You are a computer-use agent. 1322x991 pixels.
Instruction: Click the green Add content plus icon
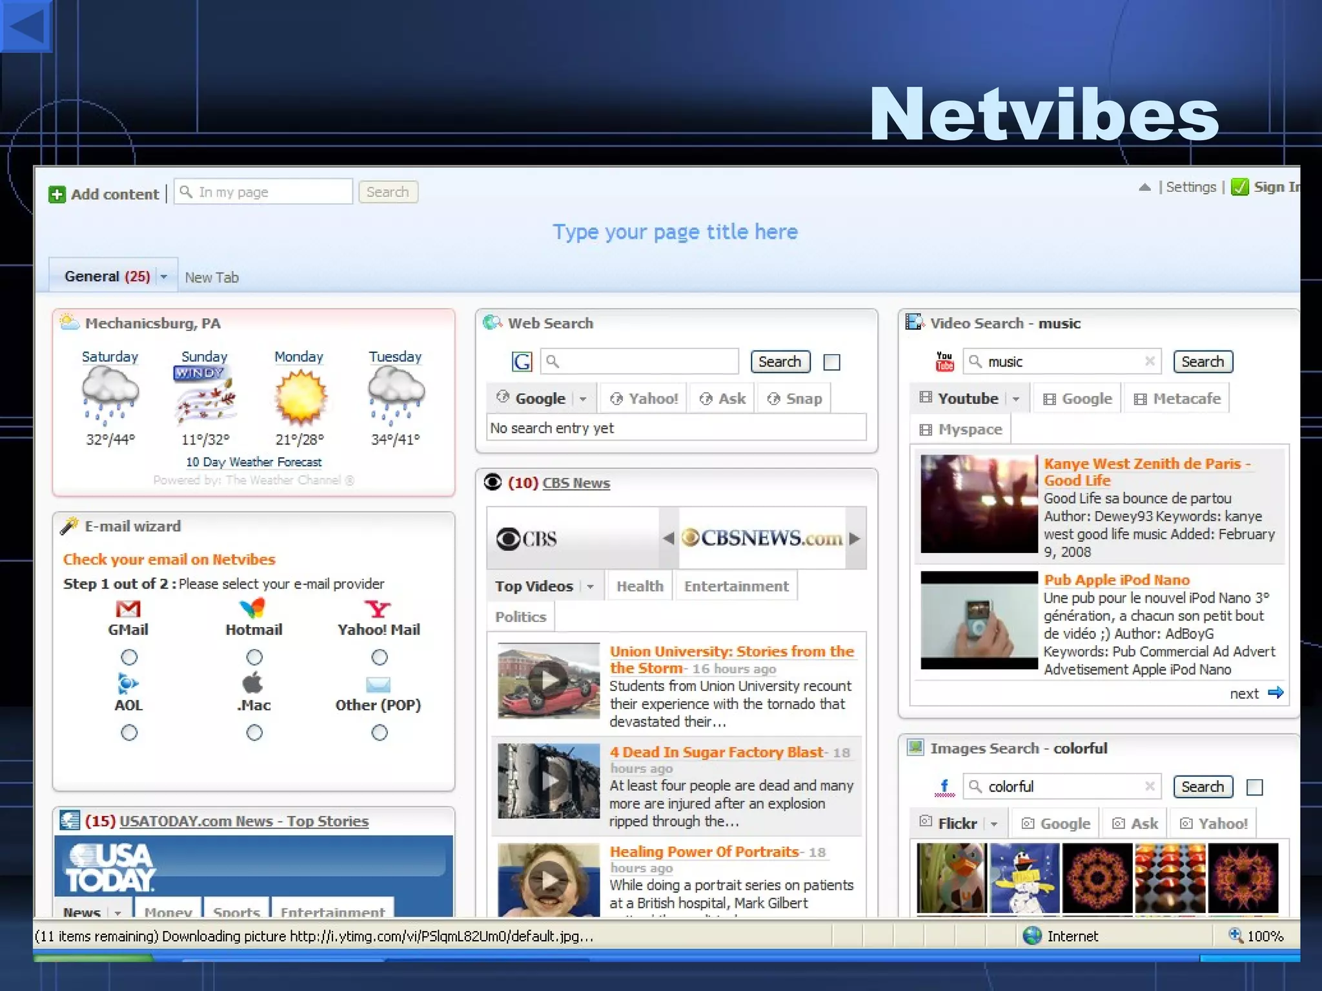click(x=57, y=194)
